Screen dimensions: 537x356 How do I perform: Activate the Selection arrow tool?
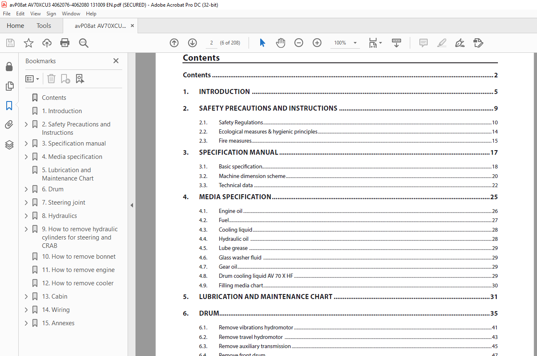point(262,43)
